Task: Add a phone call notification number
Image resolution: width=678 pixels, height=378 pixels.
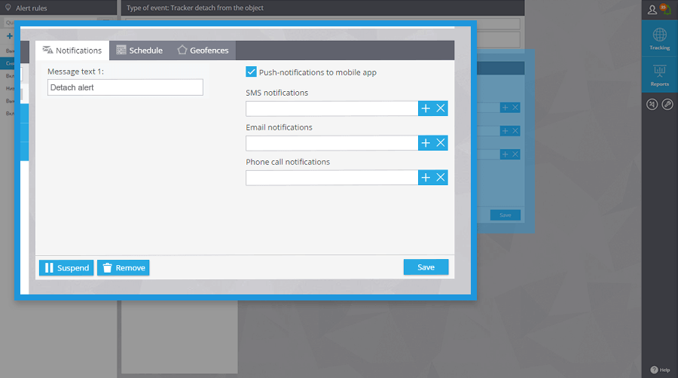Action: point(426,178)
